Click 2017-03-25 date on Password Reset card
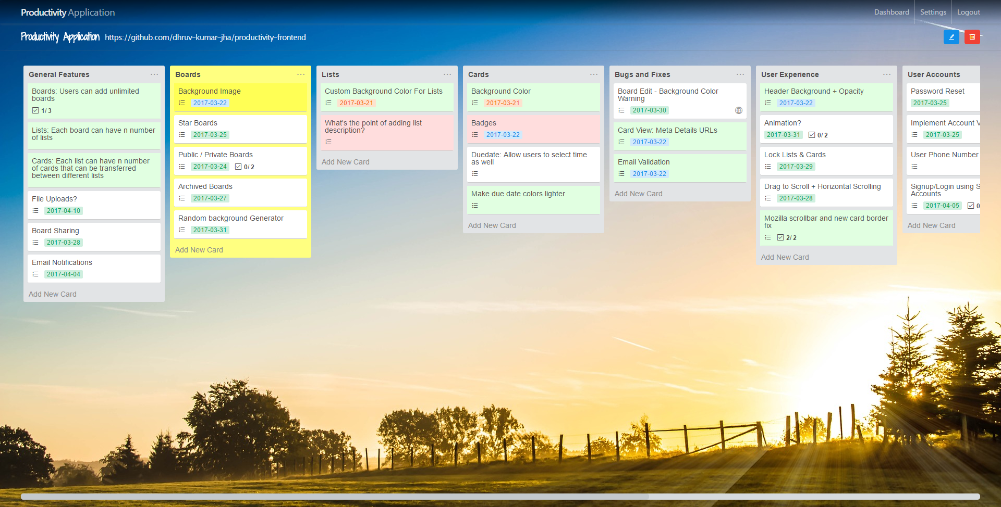 930,103
